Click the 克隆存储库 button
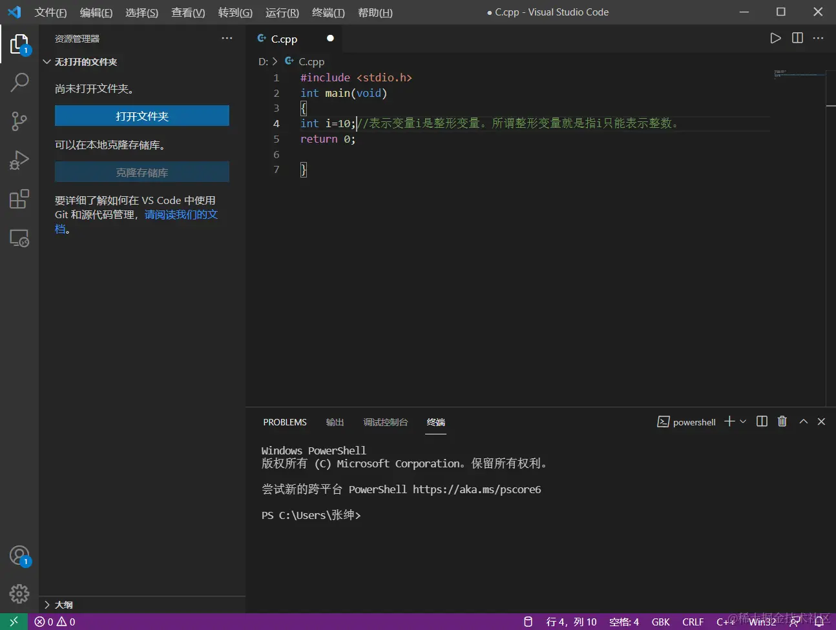The height and width of the screenshot is (630, 836). point(142,172)
